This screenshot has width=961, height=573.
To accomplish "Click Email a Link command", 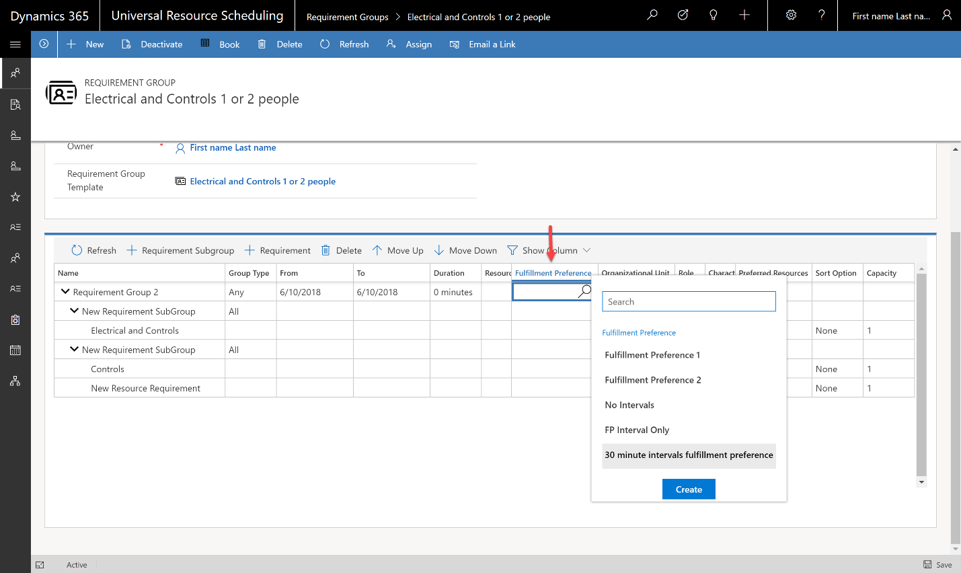I will 483,44.
